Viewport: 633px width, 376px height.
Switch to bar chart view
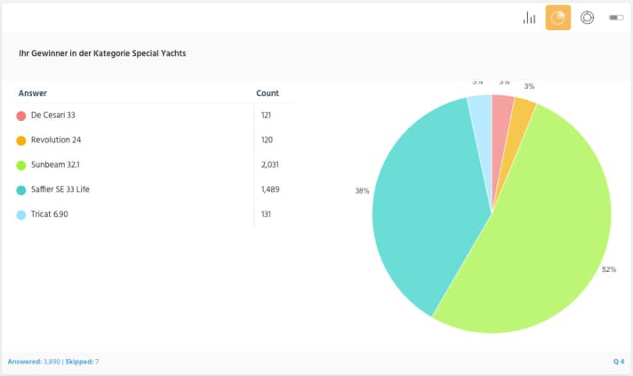530,18
